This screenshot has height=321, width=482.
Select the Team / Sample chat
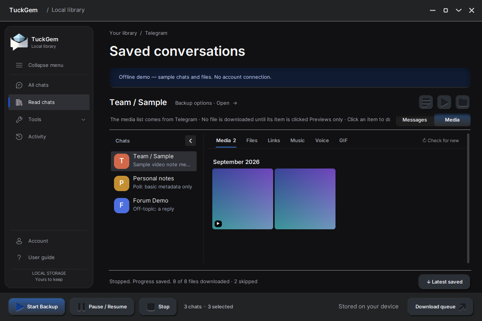click(x=154, y=161)
